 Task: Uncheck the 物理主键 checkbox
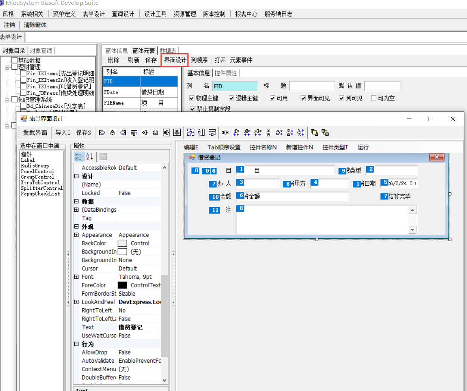(x=192, y=98)
